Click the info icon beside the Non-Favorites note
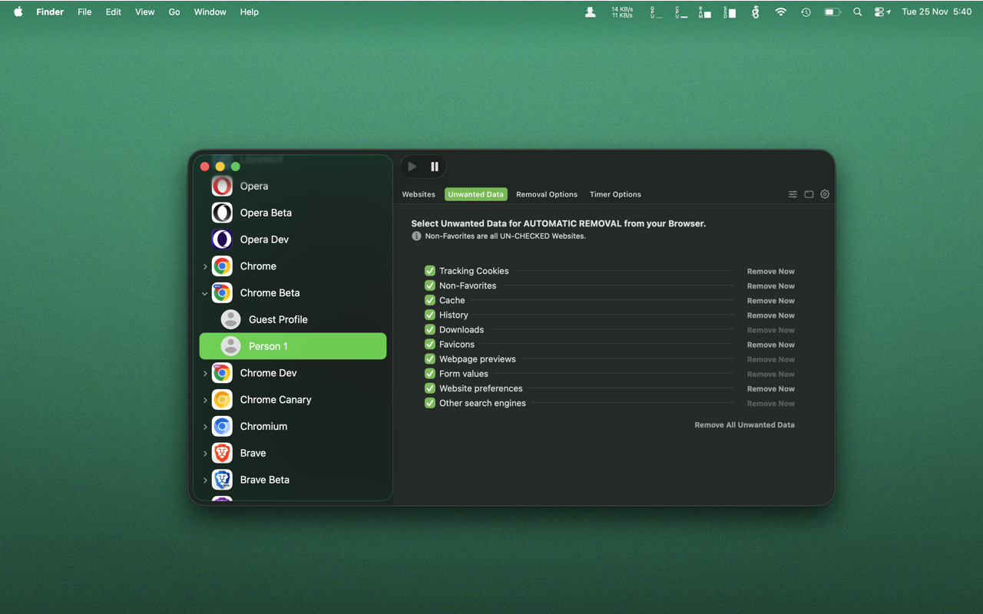The height and width of the screenshot is (614, 983). 416,236
